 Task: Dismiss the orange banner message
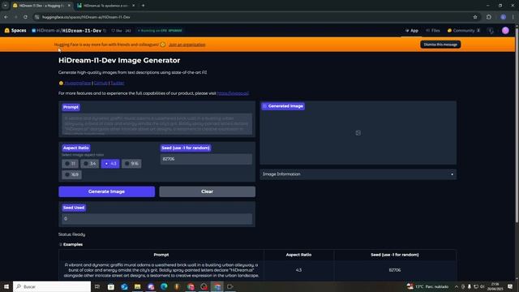coord(440,45)
